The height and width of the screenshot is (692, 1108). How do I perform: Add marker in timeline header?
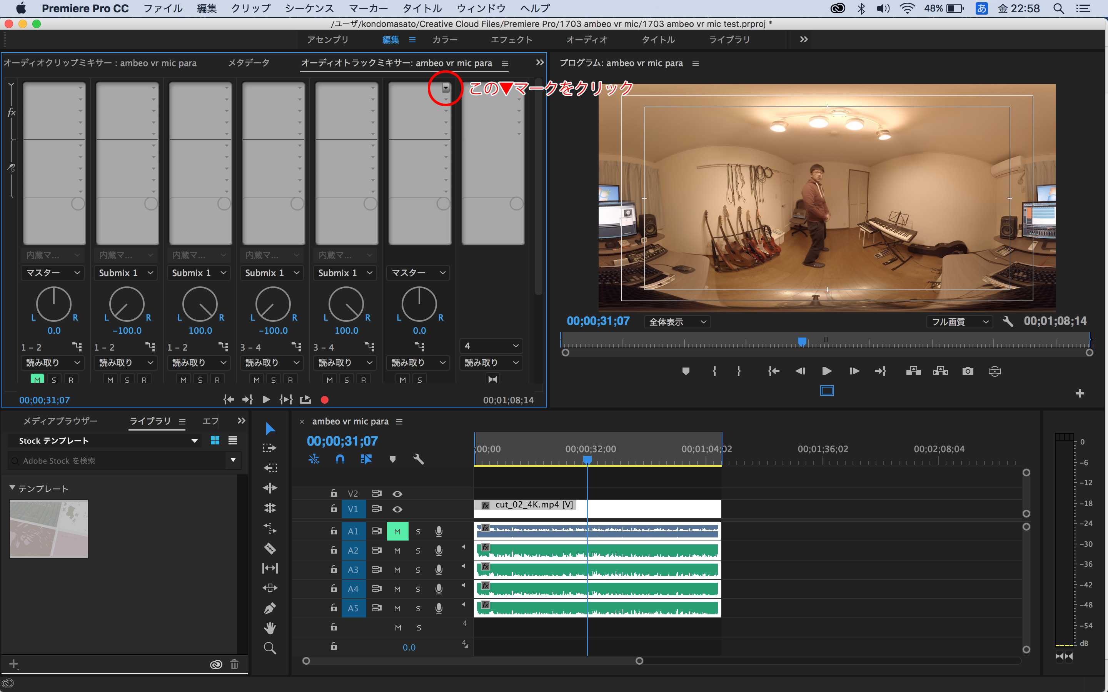click(392, 459)
